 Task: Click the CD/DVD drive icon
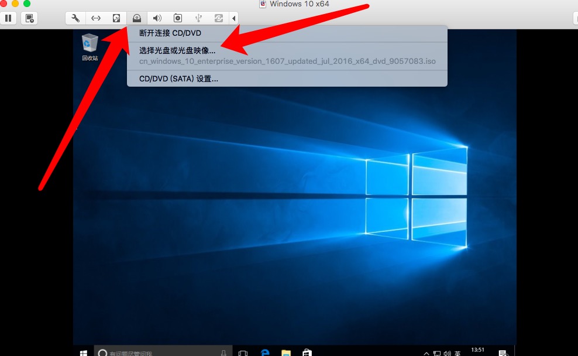(137, 18)
